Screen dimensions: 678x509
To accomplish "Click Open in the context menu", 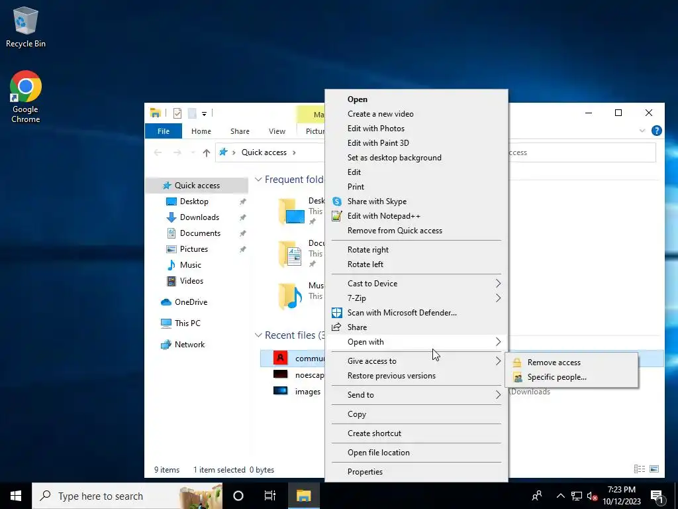I will 357,99.
